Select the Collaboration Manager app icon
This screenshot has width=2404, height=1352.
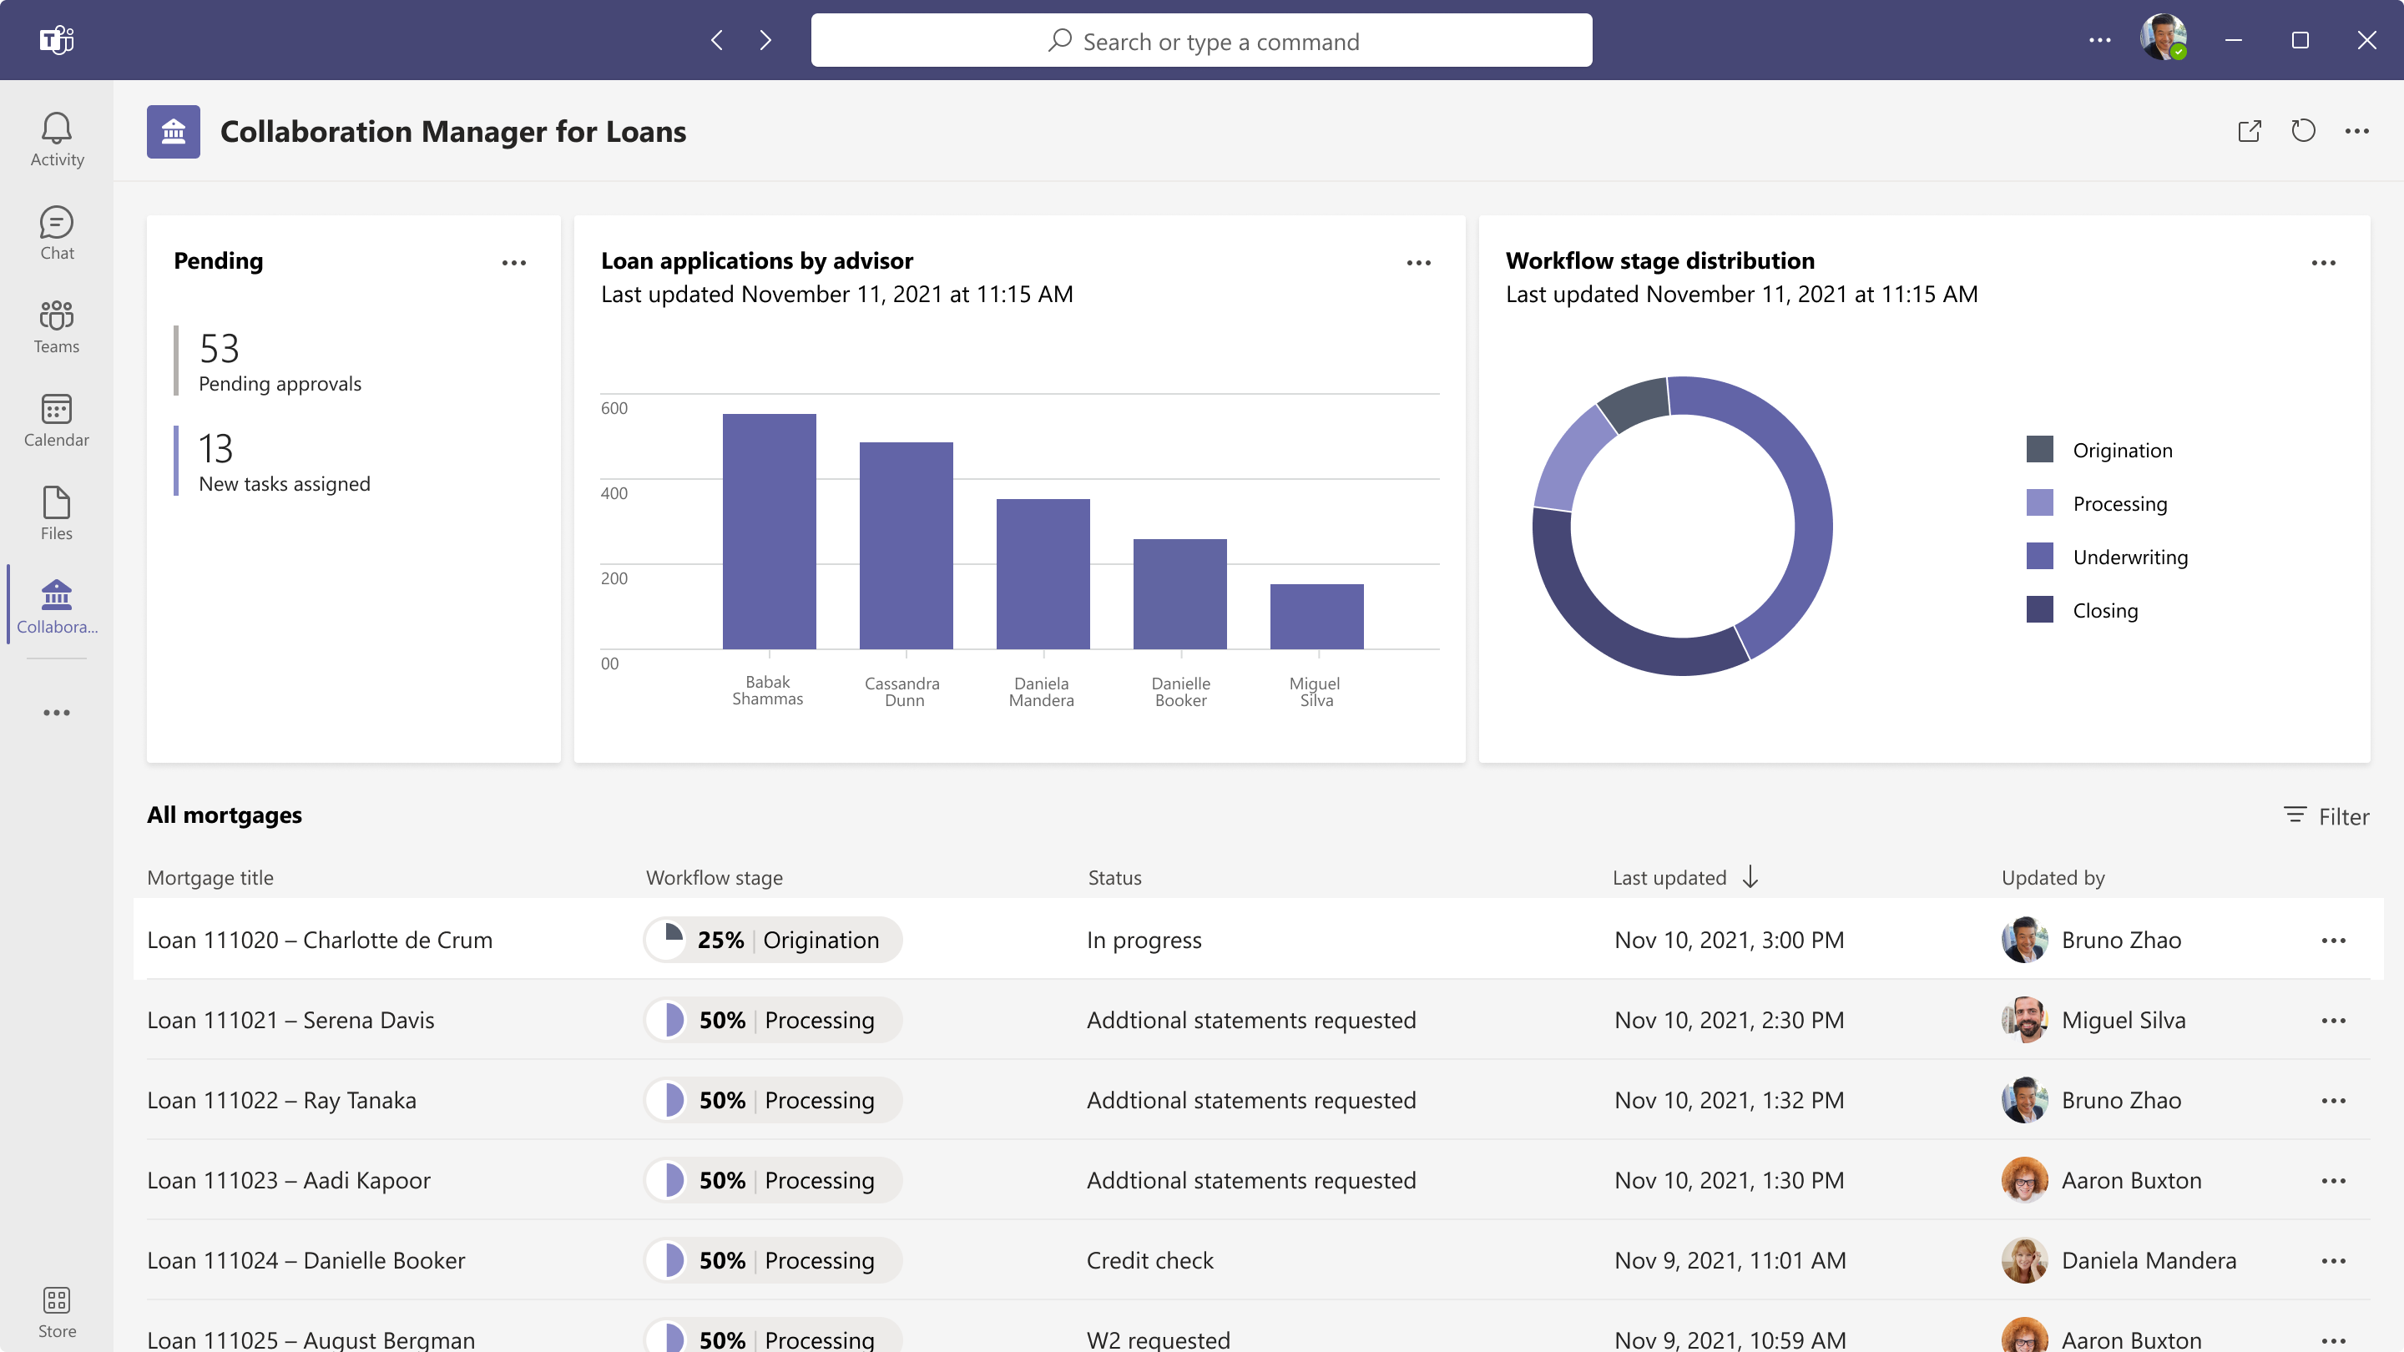[56, 603]
